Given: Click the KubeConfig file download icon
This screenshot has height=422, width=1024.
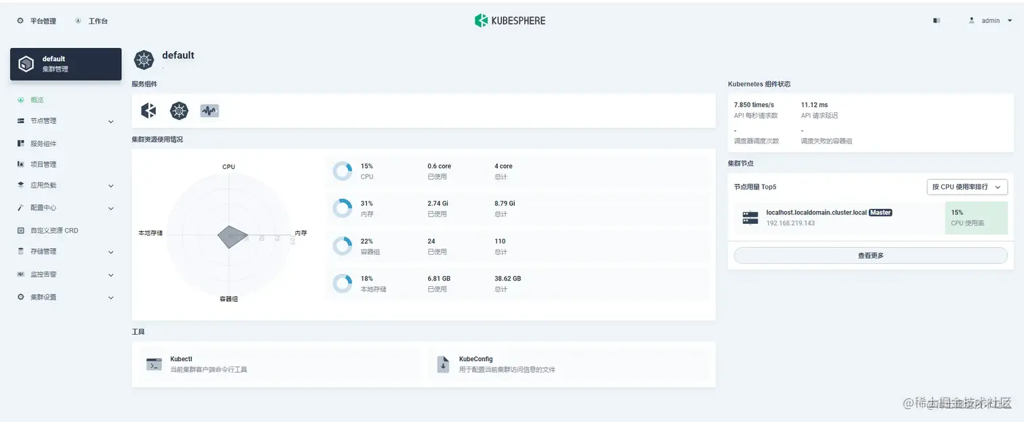Looking at the screenshot, I should click(x=443, y=364).
